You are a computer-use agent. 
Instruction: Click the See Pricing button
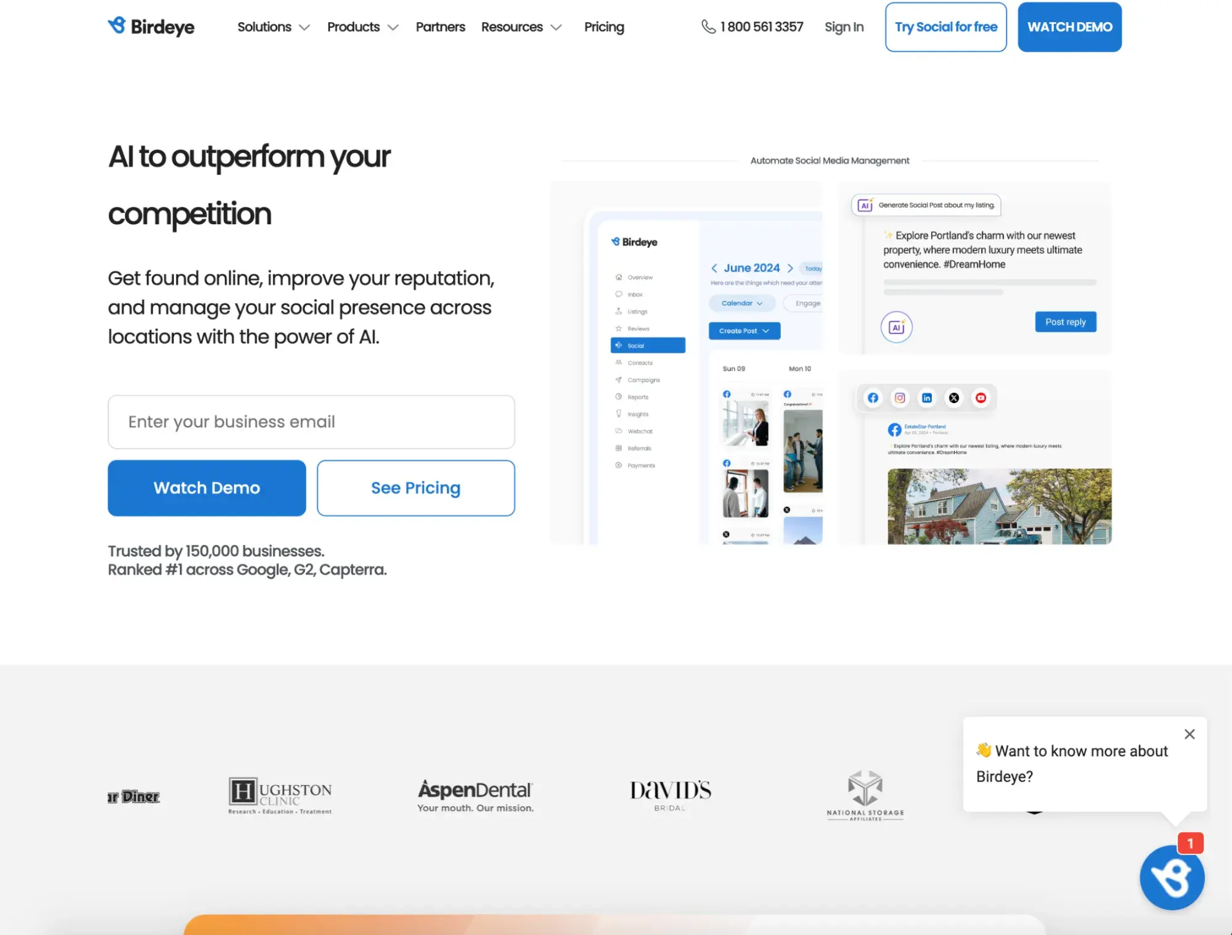point(415,487)
